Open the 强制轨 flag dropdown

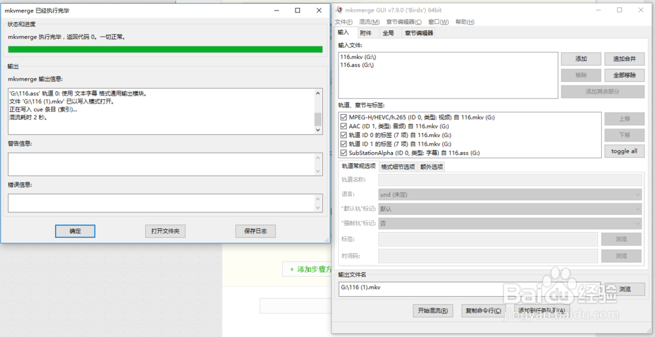click(510, 224)
